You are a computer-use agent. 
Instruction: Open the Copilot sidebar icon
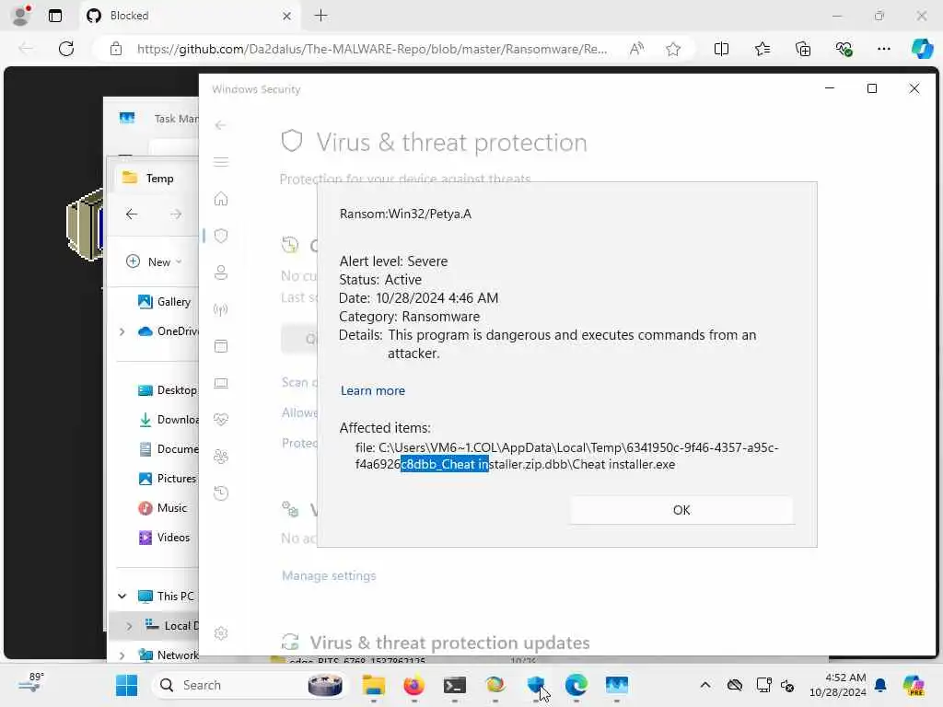[x=921, y=49]
